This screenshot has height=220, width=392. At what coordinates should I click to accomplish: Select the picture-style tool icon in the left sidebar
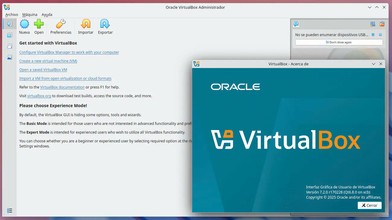(9, 57)
